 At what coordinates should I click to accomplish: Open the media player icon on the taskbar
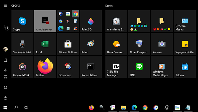point(156,107)
